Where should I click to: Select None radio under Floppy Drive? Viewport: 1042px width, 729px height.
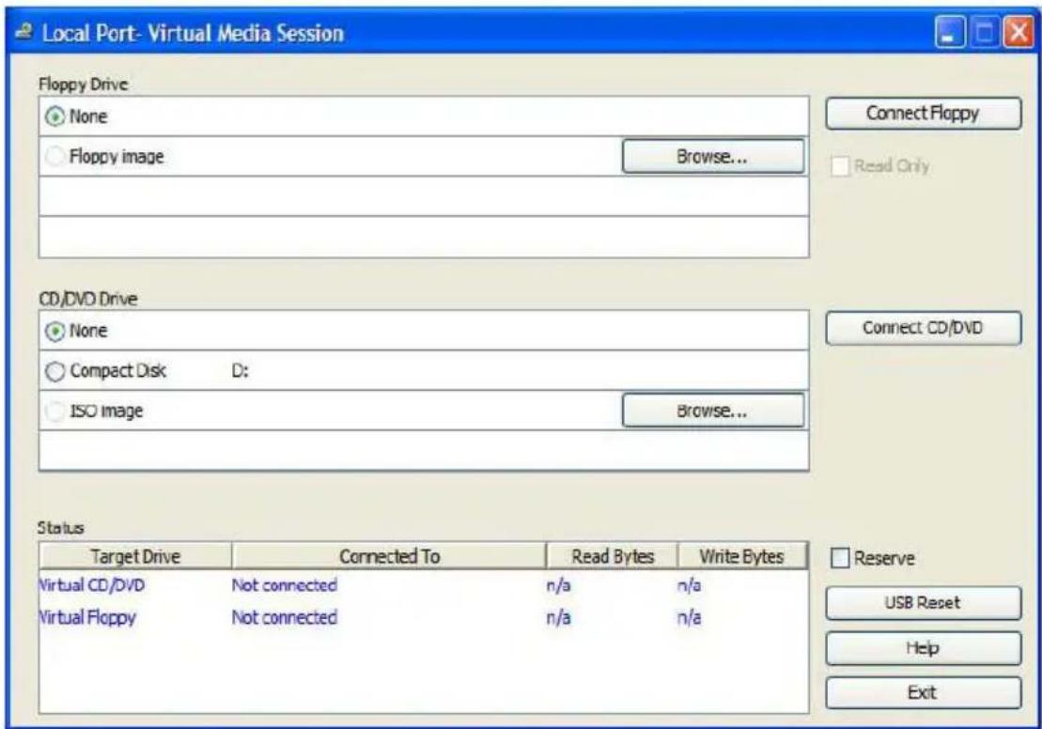pyautogui.click(x=54, y=116)
